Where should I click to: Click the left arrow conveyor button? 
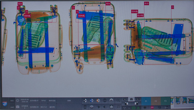point(125,99)
